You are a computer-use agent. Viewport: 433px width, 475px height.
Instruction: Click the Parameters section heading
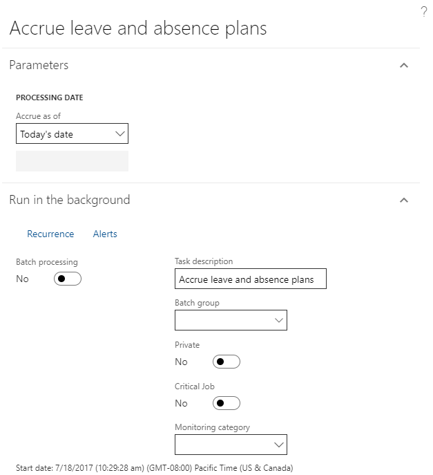(39, 65)
